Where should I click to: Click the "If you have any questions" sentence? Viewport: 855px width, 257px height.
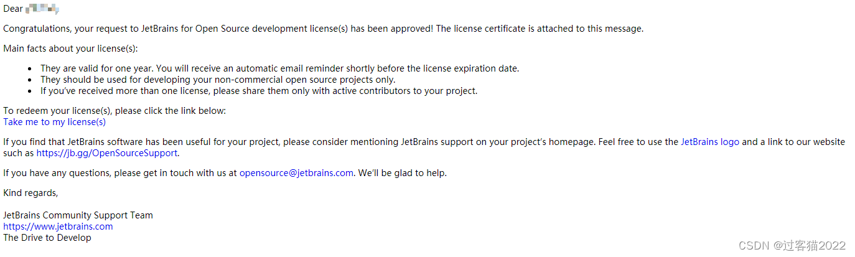coord(118,173)
